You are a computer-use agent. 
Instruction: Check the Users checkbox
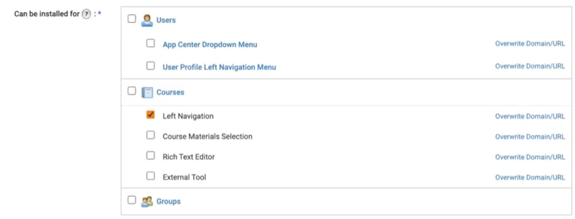coord(132,19)
